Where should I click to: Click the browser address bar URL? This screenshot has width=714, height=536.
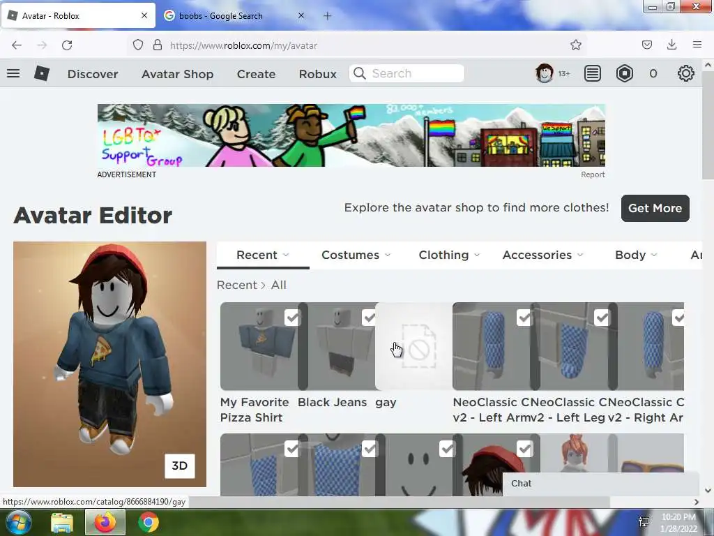tap(243, 45)
